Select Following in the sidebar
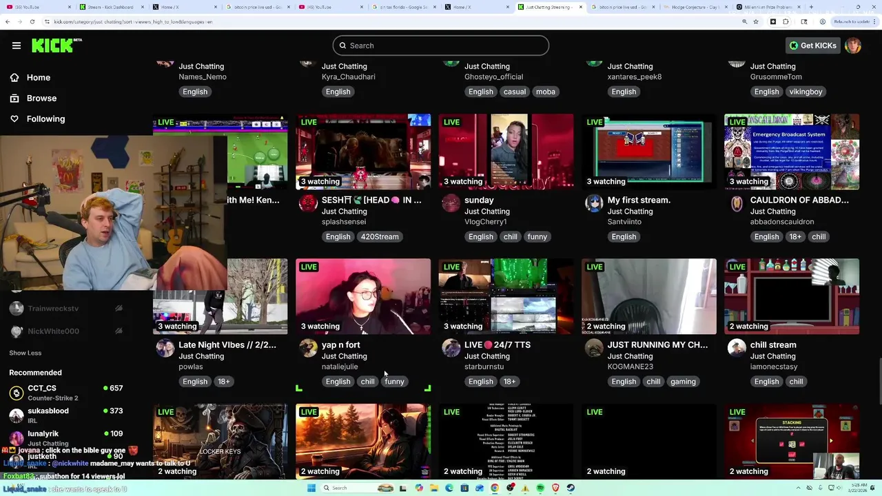Image resolution: width=882 pixels, height=496 pixels. point(45,119)
